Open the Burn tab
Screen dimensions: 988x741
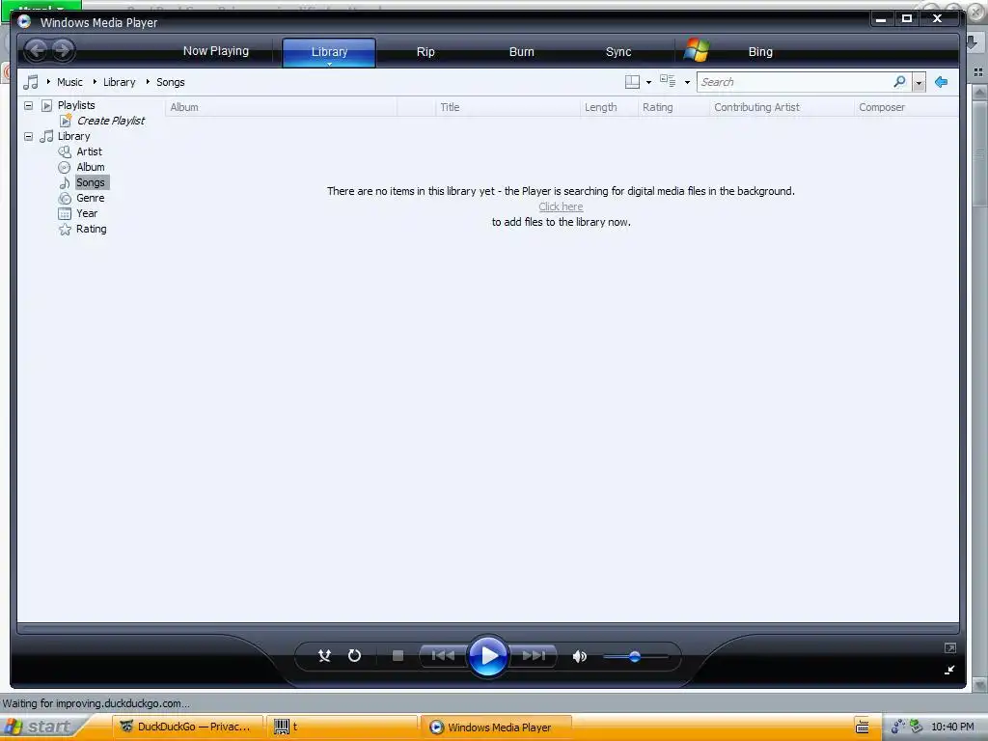point(521,52)
